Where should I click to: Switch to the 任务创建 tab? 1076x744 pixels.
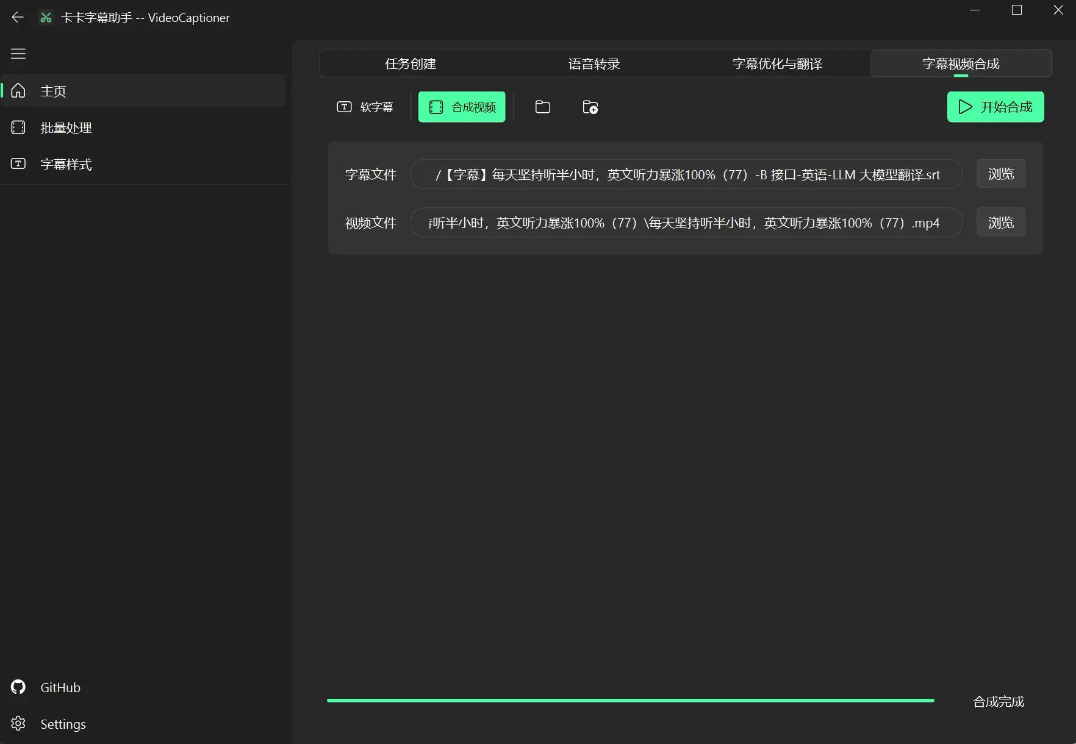click(410, 63)
